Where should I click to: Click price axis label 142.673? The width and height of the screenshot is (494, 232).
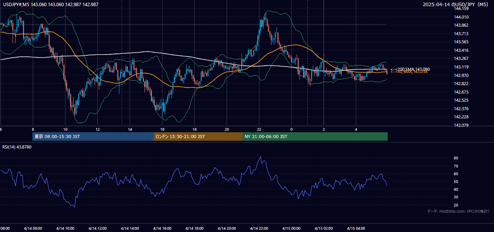462,92
